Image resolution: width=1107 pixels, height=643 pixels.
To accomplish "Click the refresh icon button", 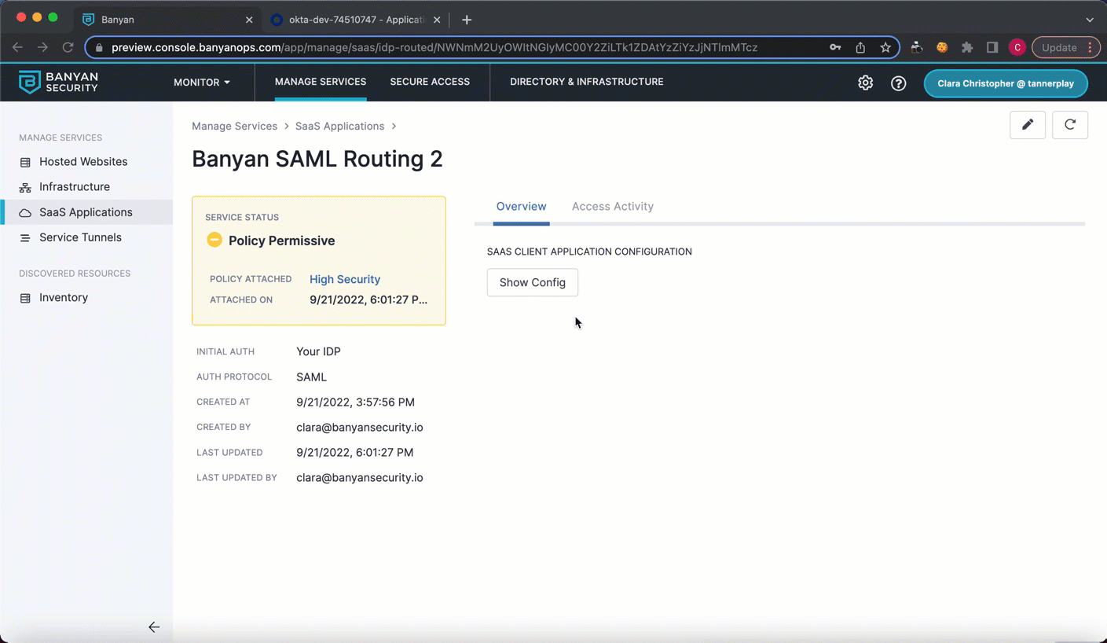I will click(1069, 125).
